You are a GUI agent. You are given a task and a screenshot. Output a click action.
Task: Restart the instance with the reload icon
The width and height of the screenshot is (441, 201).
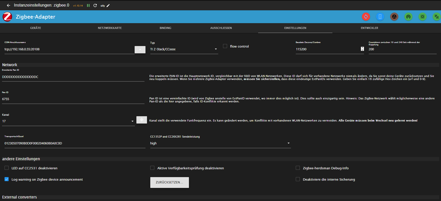click(95, 5)
